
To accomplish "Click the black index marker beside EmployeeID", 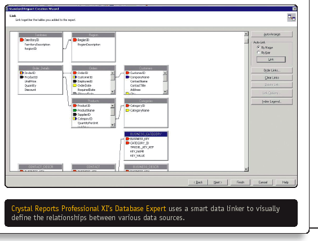I will (x=75, y=81).
